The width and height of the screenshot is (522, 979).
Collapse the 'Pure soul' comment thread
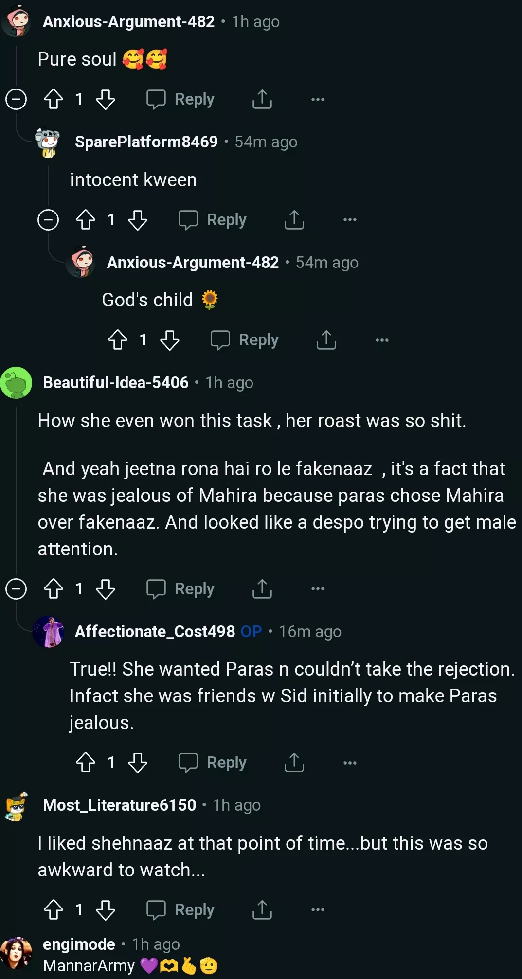tap(16, 99)
